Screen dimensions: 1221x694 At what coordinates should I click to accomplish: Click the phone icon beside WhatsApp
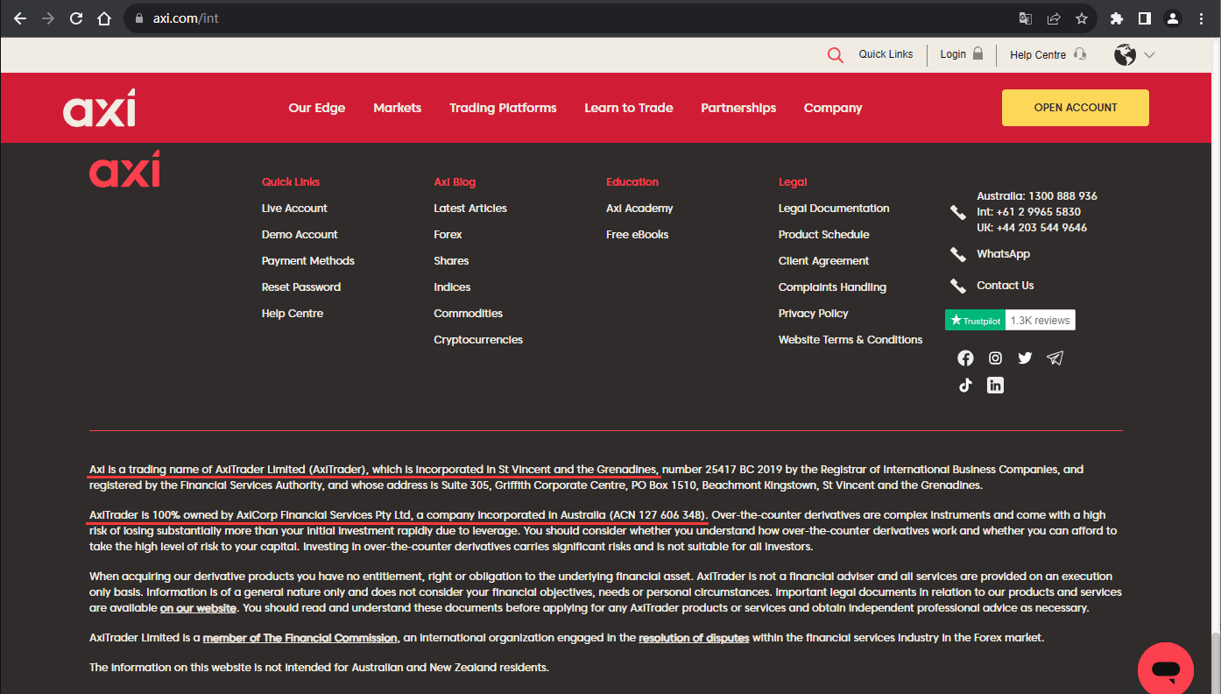(958, 254)
